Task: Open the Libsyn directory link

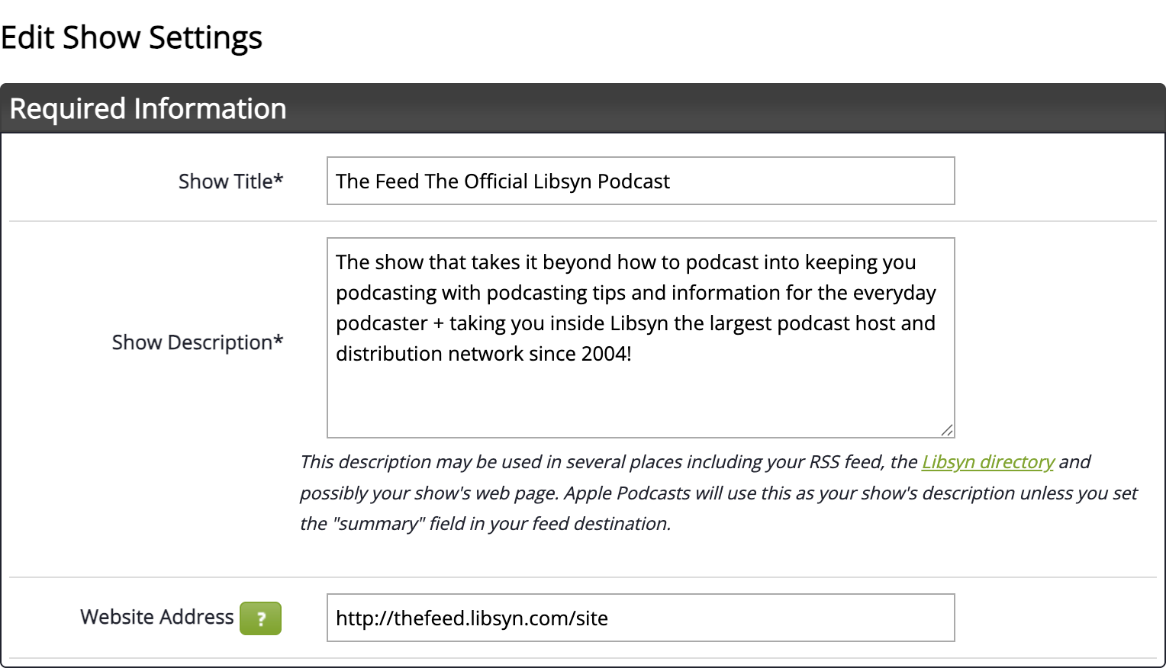Action: tap(987, 462)
